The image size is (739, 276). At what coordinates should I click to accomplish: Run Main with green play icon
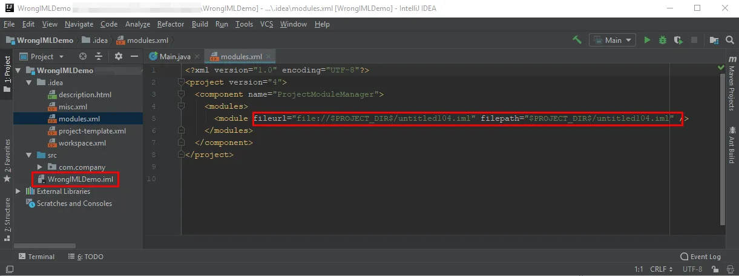[647, 40]
